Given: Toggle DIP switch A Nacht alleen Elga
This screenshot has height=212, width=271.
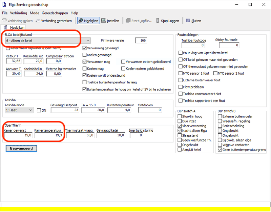Looking at the screenshot, I should (180, 131).
